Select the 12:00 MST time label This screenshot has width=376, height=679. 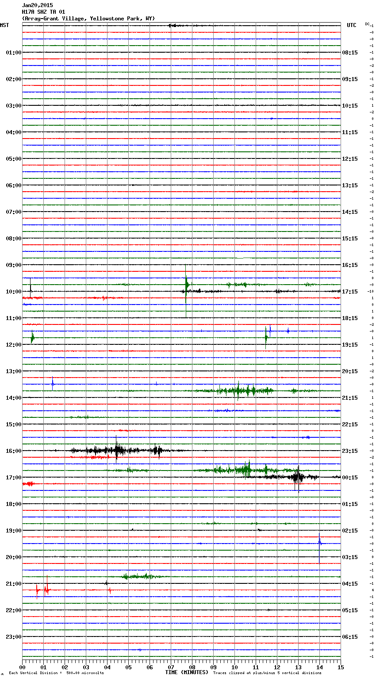tap(13, 345)
